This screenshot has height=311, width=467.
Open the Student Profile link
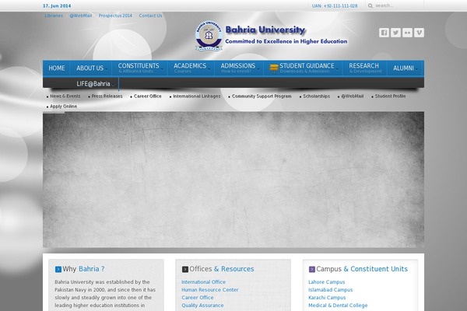(390, 96)
